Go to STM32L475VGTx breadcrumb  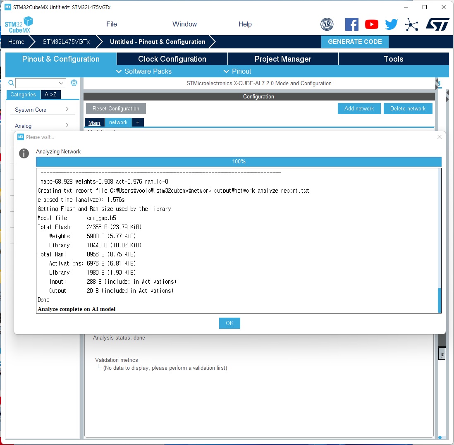point(66,42)
